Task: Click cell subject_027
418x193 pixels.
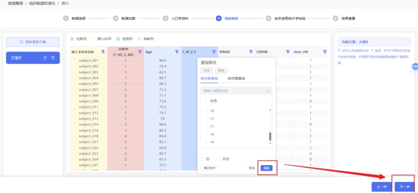Action: pos(89,165)
